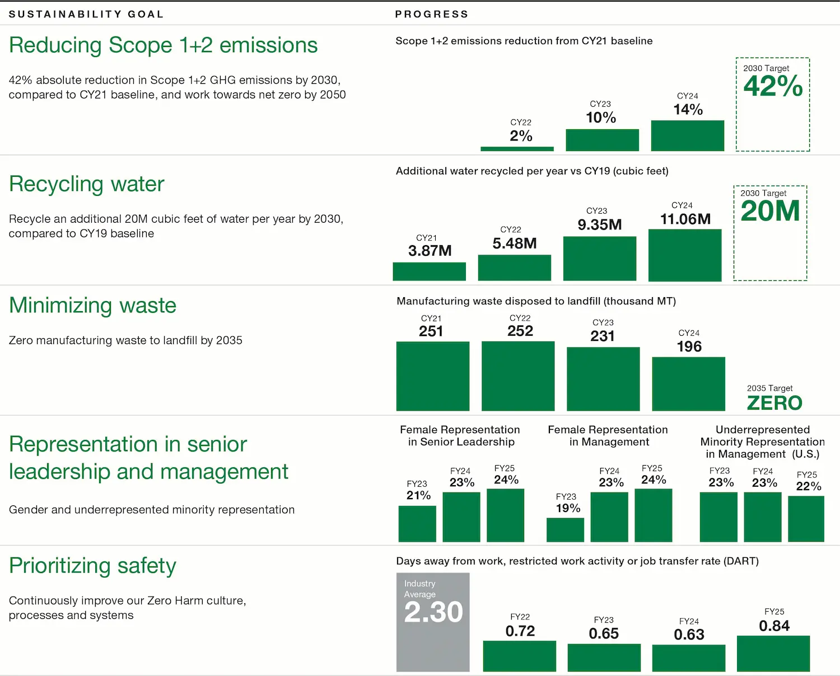The image size is (840, 676).
Task: Select the CY24 14% emissions bar
Action: coord(687,134)
